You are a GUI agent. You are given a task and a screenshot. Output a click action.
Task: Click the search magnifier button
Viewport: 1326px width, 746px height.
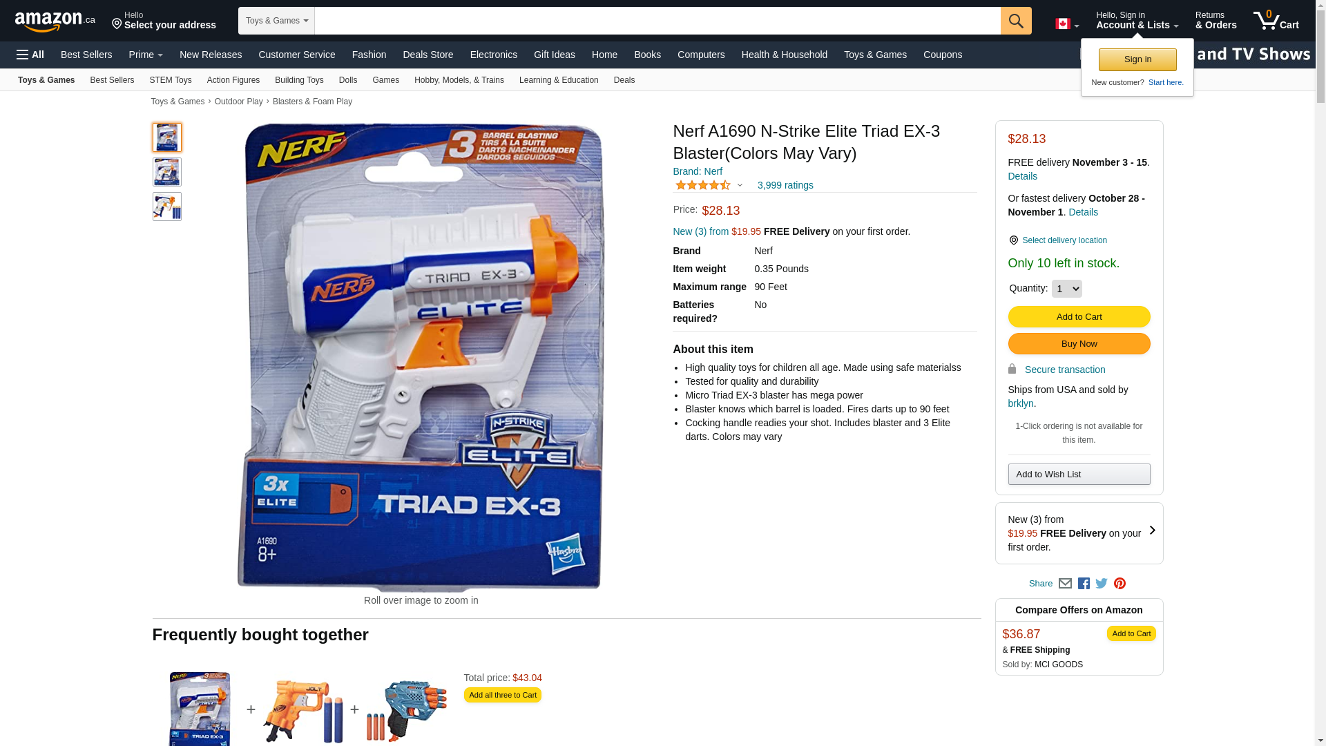coord(1016,21)
